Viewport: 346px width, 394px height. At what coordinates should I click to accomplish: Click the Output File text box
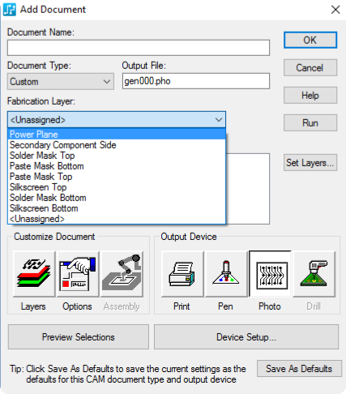(196, 81)
